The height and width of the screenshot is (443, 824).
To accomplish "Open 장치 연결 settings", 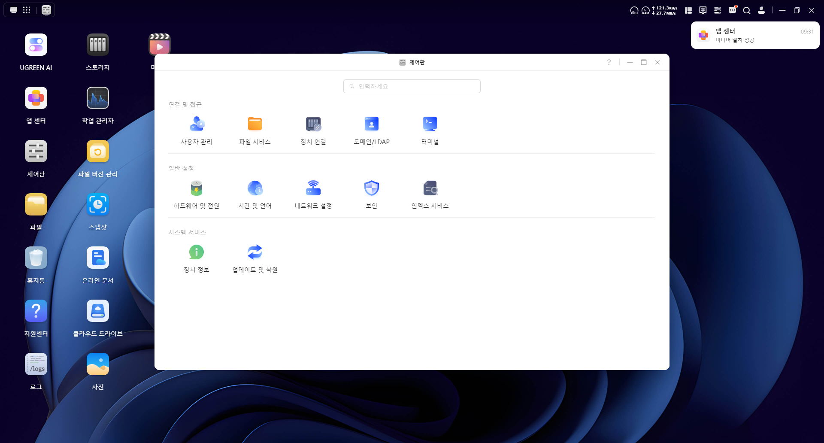I will (x=313, y=130).
